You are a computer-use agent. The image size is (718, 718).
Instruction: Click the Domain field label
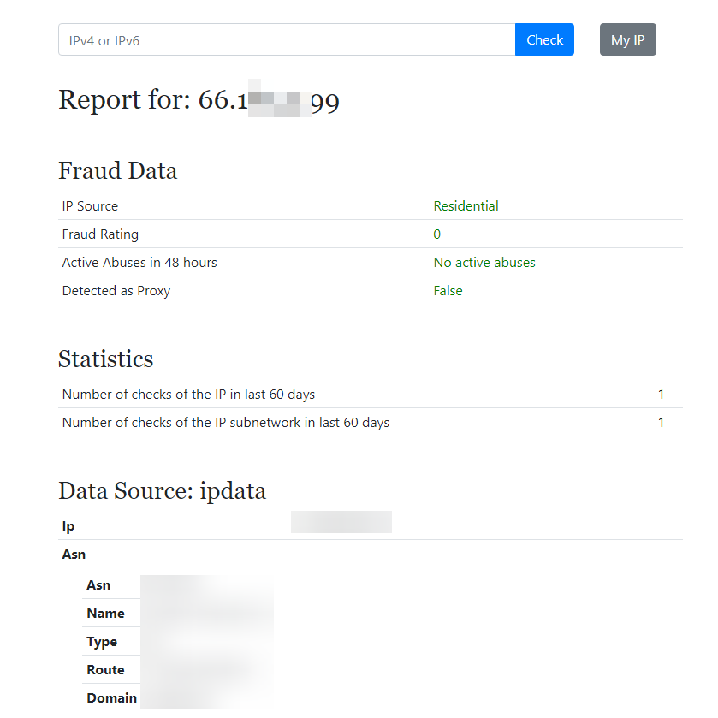111,698
